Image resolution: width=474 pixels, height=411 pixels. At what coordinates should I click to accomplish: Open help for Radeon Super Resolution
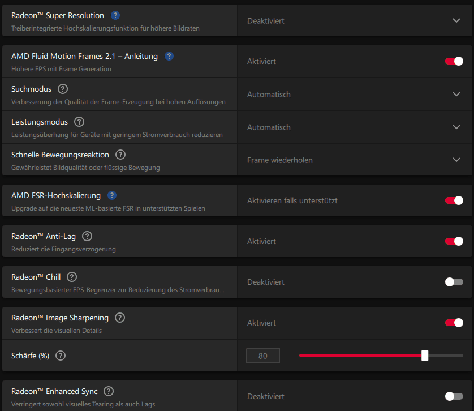click(x=115, y=15)
